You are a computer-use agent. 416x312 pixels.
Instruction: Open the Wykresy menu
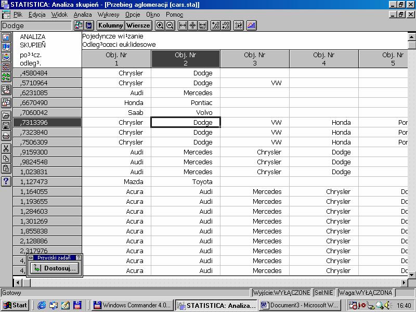108,15
